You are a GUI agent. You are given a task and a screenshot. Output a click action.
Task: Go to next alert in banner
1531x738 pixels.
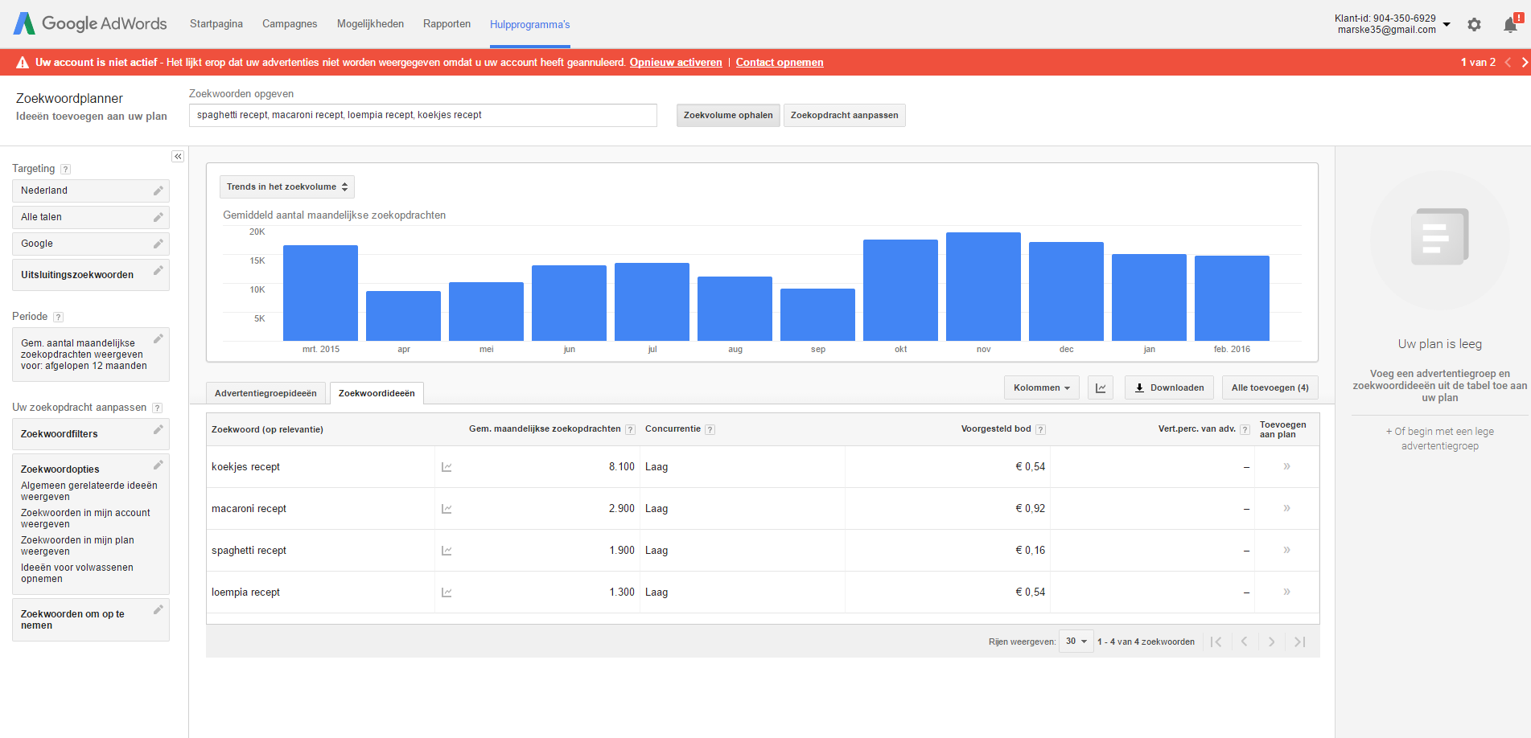1524,62
